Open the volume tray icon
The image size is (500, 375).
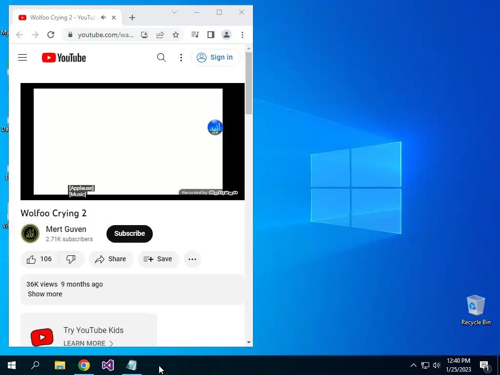tap(437, 365)
